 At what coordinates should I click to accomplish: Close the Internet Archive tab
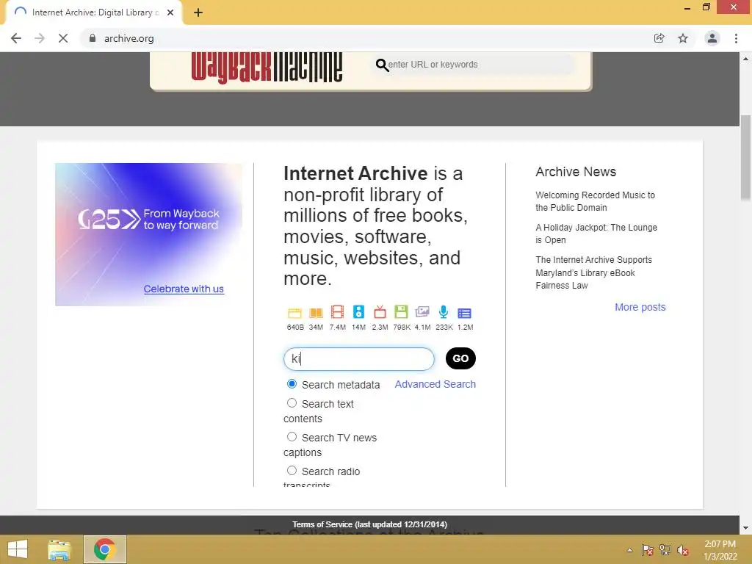170,12
